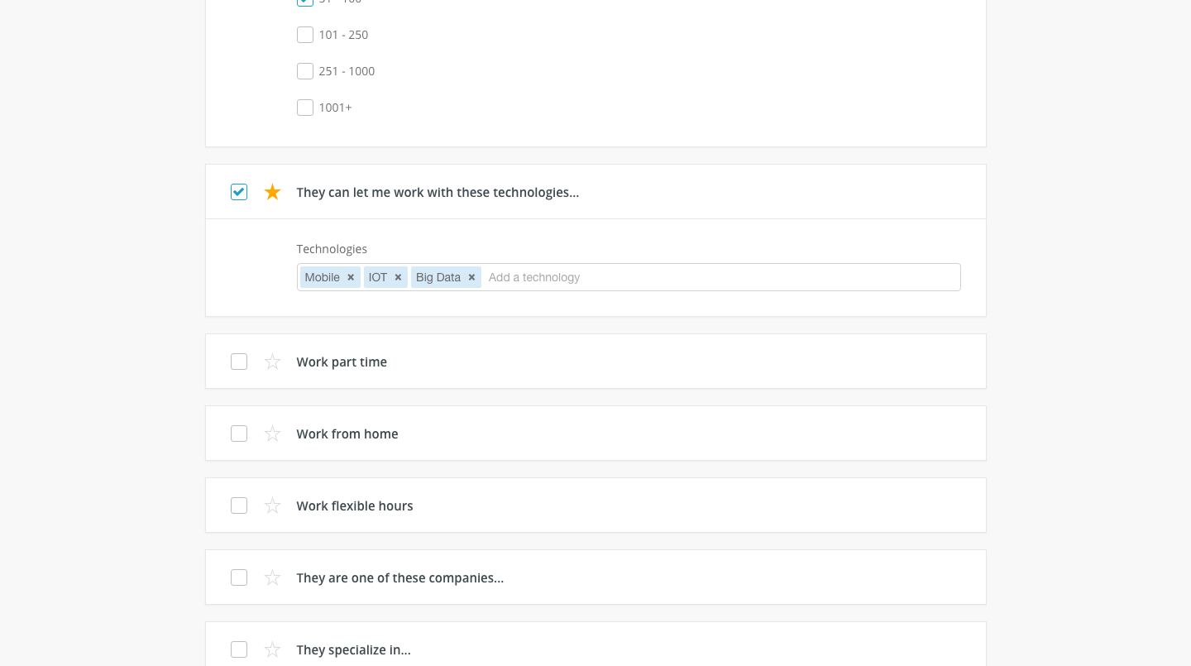Tick the Work flexible hours checkbox
The image size is (1191, 666).
(239, 505)
